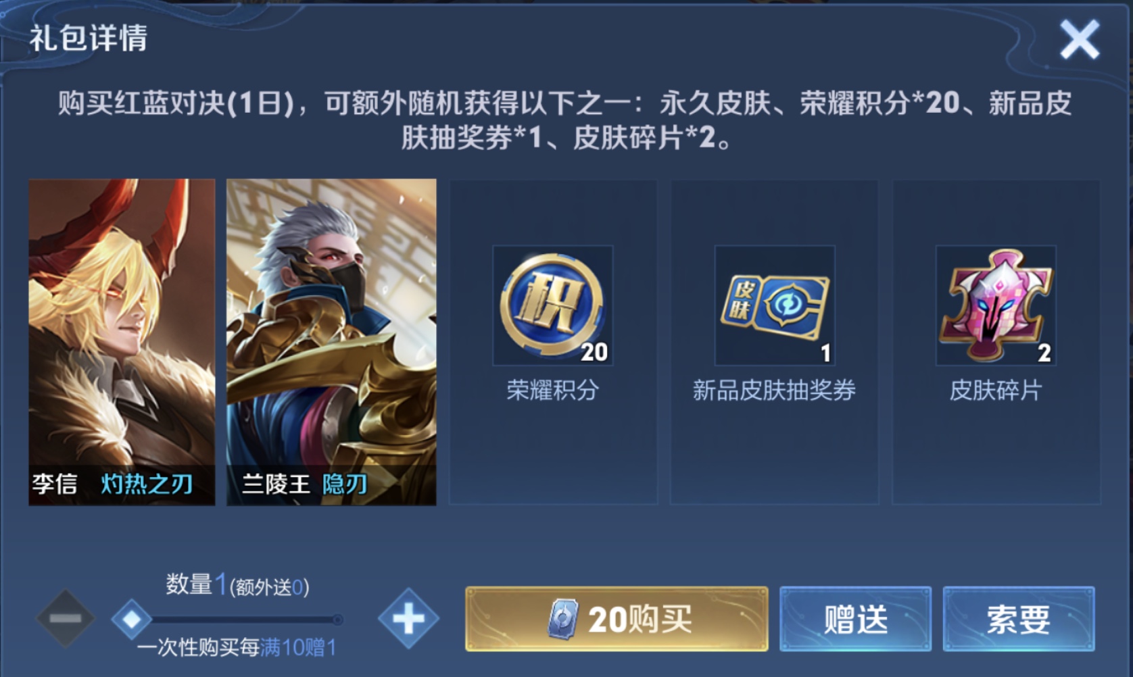Increase quantity with the plus button
This screenshot has width=1133, height=677.
408,618
